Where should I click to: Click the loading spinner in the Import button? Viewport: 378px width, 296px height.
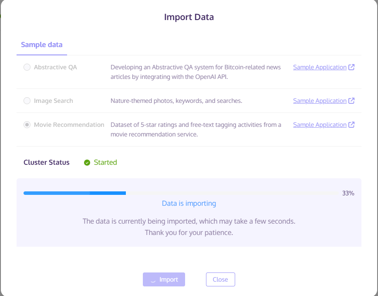point(153,280)
